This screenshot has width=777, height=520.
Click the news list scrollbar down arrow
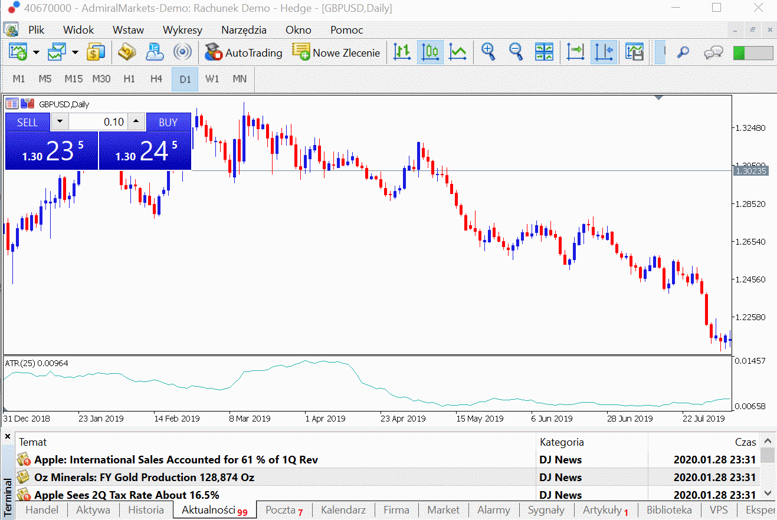768,493
